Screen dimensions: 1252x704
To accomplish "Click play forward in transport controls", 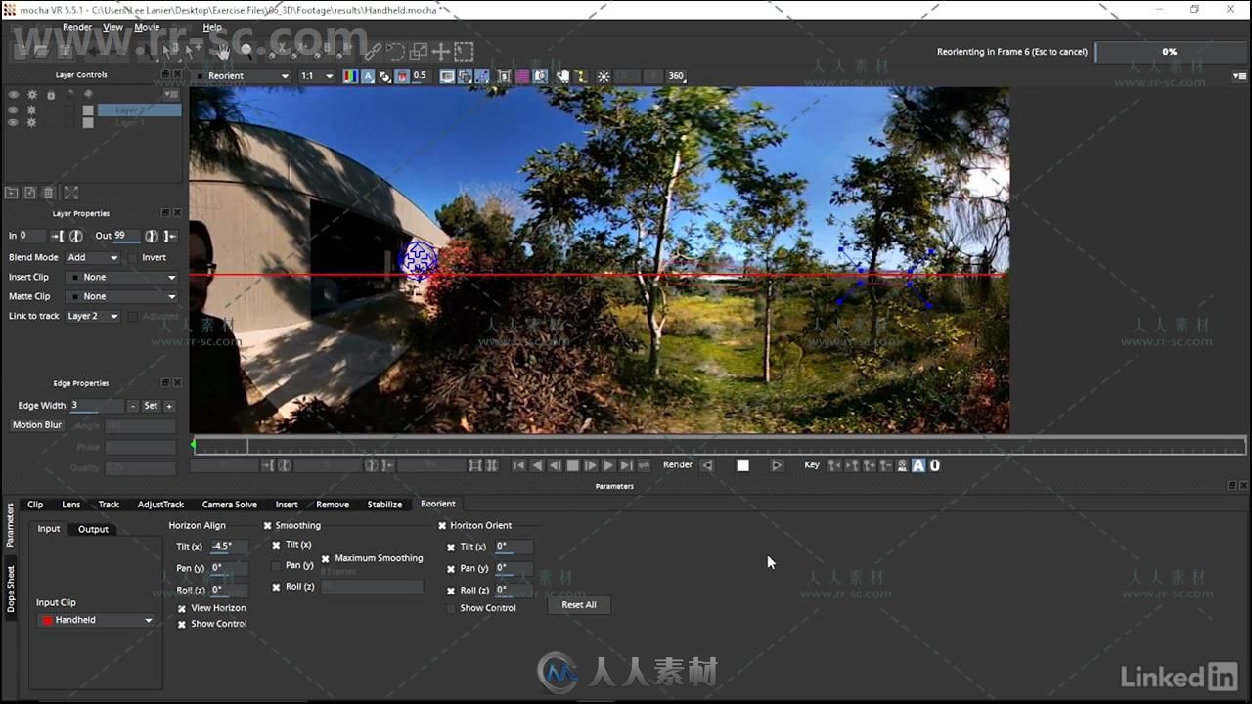I will [608, 465].
